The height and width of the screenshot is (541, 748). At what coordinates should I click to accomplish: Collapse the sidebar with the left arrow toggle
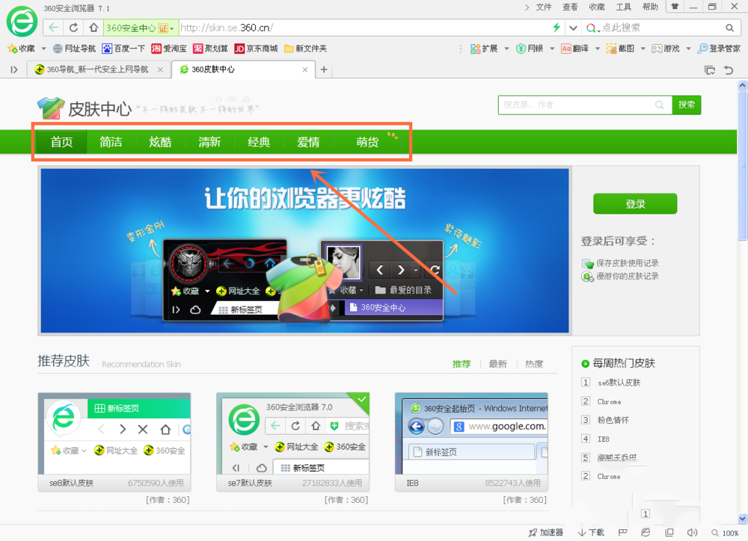pyautogui.click(x=13, y=69)
